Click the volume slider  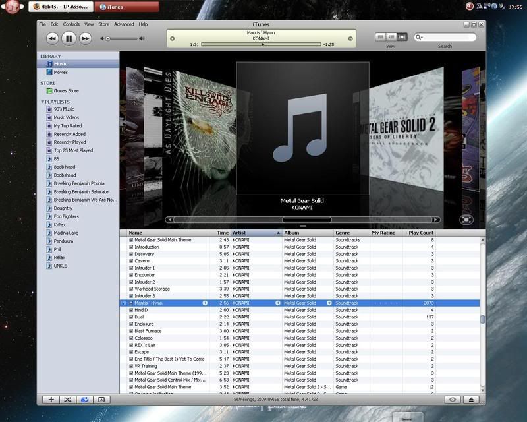pyautogui.click(x=122, y=38)
